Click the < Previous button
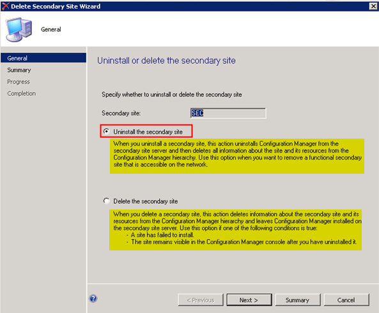 [201, 300]
